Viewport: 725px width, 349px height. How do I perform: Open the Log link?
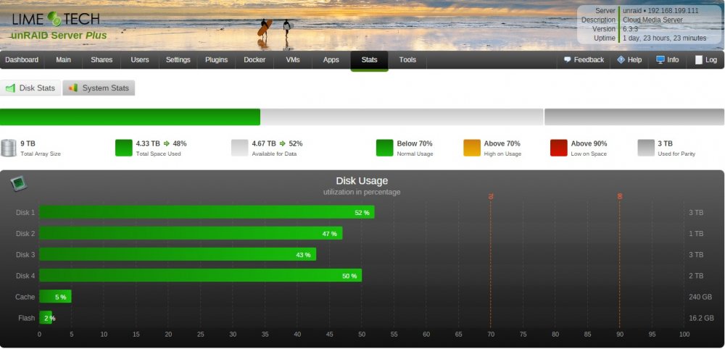711,60
